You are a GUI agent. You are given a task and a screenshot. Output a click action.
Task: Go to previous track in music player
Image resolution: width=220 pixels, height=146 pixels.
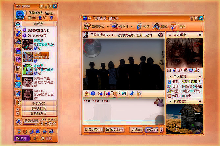pos(46,123)
